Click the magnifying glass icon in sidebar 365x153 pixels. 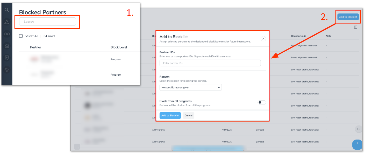point(7,10)
